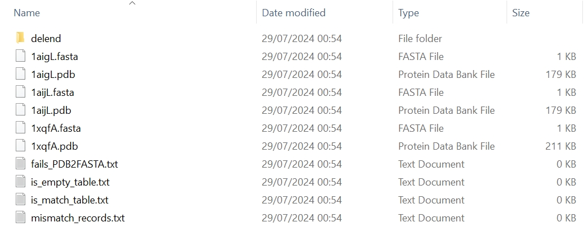Toggle sort direction arrow above Name
Viewport: 588px width, 236px height.
point(132,3)
